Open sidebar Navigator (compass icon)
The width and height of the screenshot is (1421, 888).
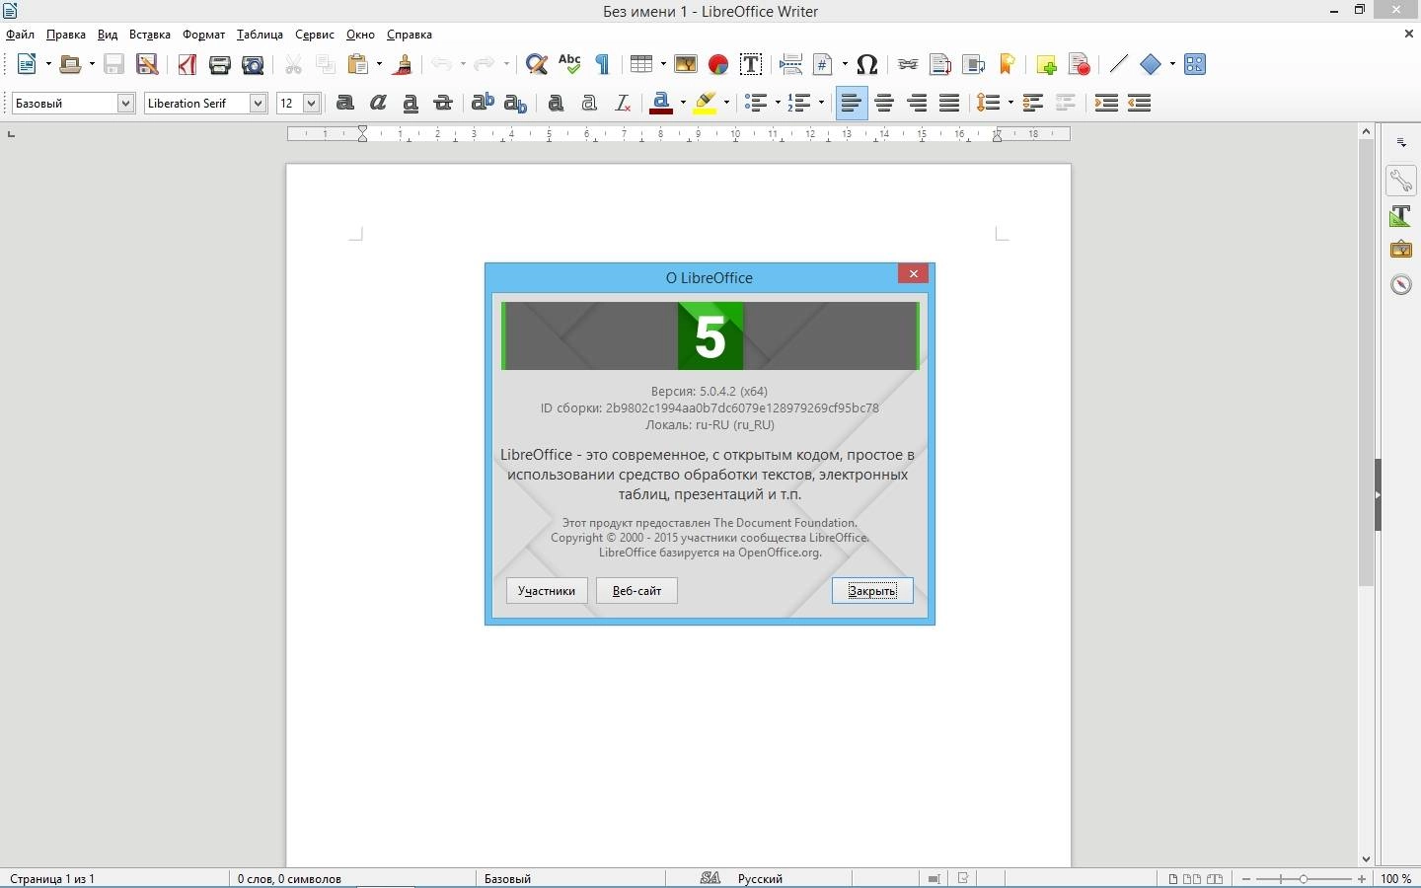point(1401,284)
